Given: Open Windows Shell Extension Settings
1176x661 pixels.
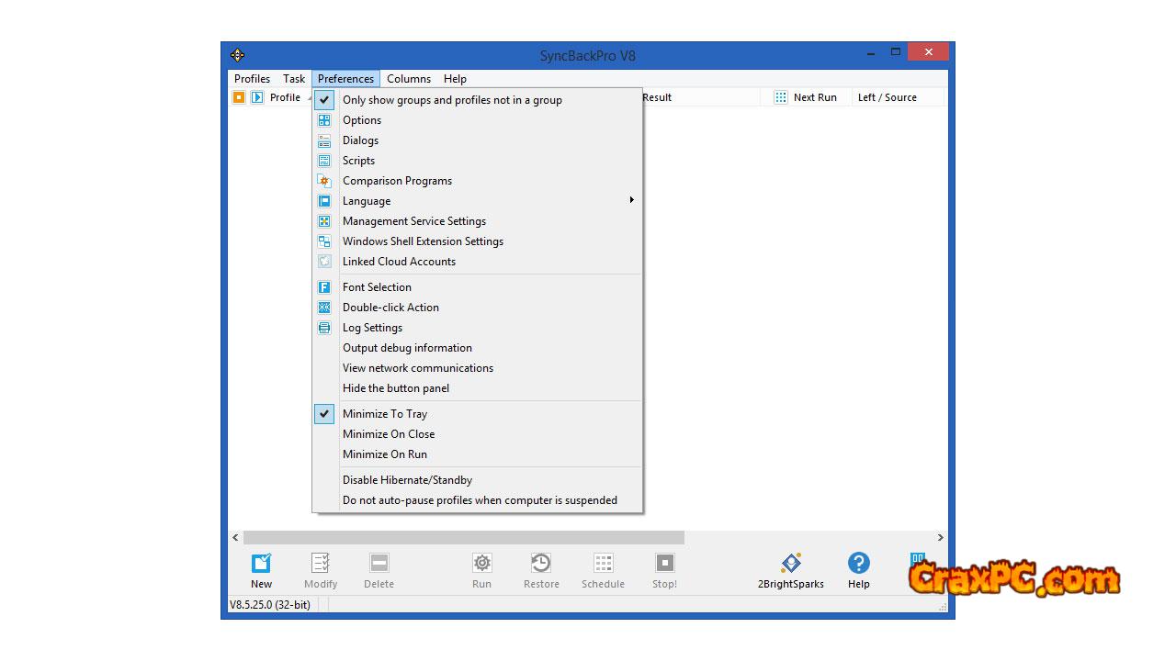Looking at the screenshot, I should 478,241.
